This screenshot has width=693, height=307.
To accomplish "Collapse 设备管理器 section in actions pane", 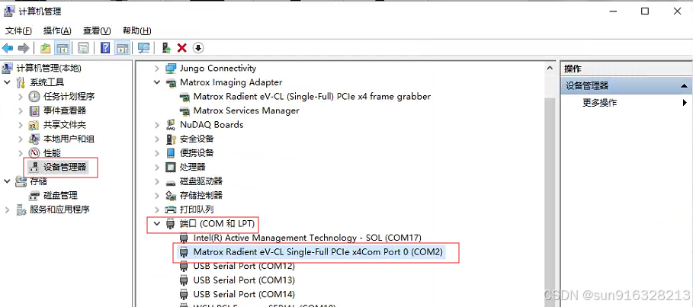I will tap(684, 86).
